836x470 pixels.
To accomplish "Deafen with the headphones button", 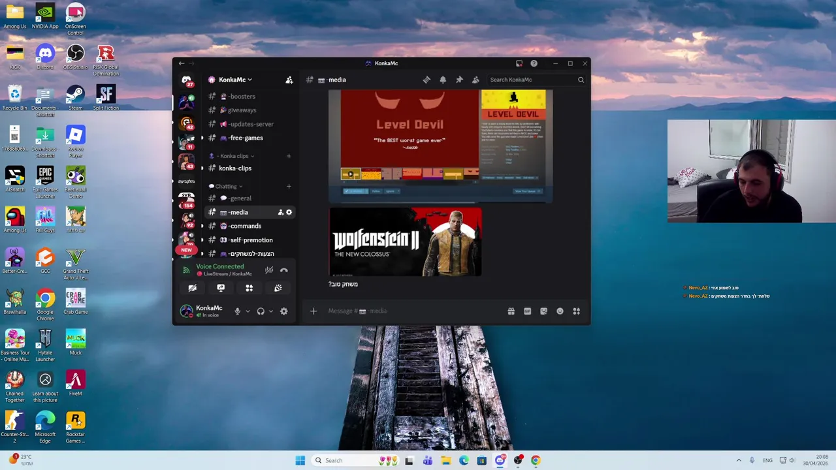I will pyautogui.click(x=261, y=311).
